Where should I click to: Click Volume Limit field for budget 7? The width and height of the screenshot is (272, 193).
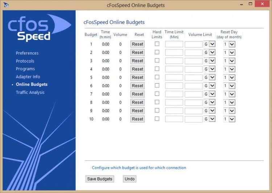(194, 94)
